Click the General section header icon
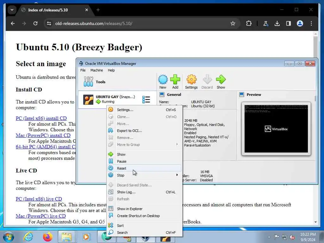 tap(162, 95)
